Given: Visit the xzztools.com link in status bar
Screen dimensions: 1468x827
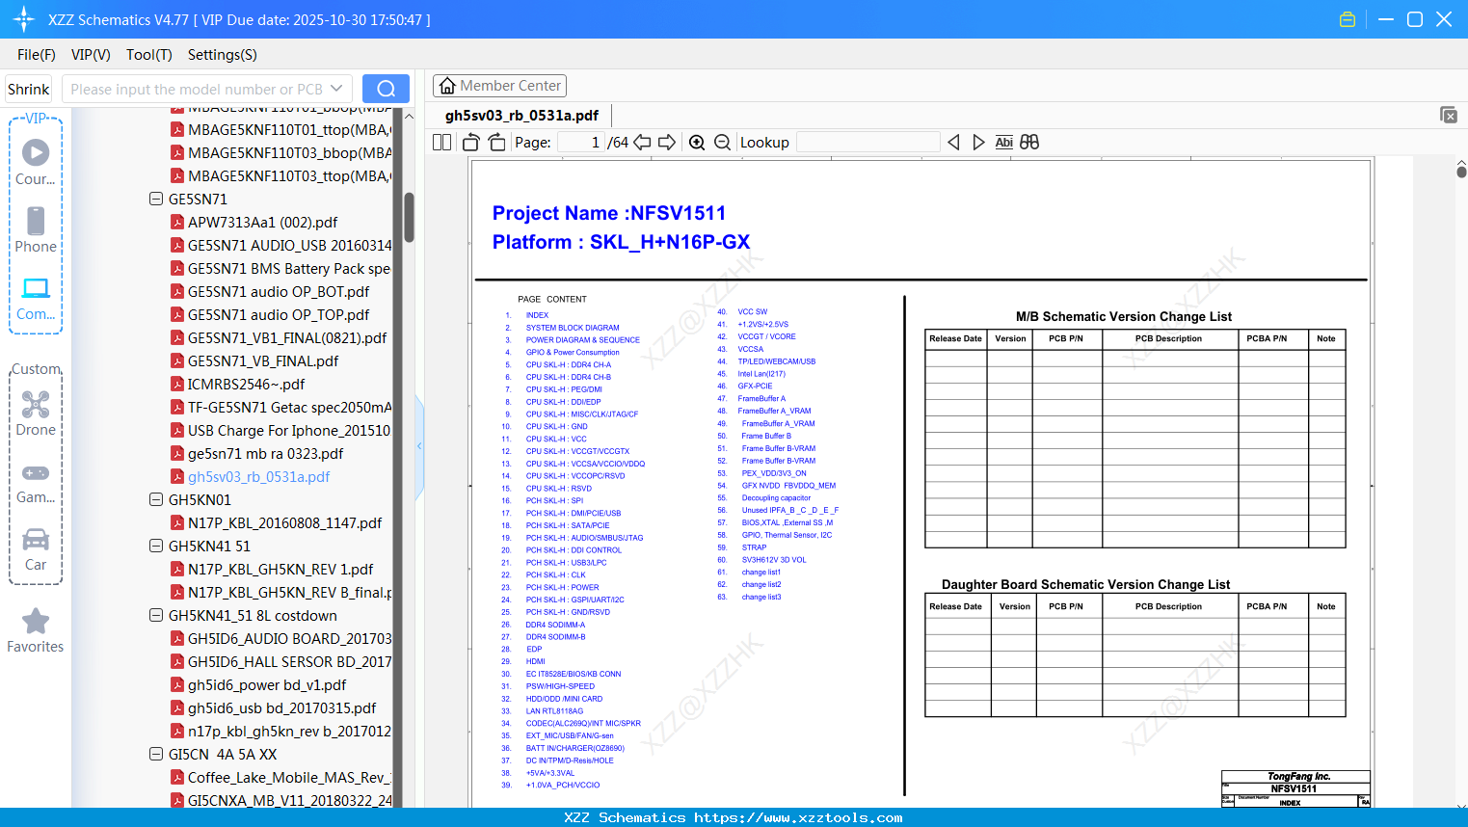Looking at the screenshot, I should tap(798, 817).
